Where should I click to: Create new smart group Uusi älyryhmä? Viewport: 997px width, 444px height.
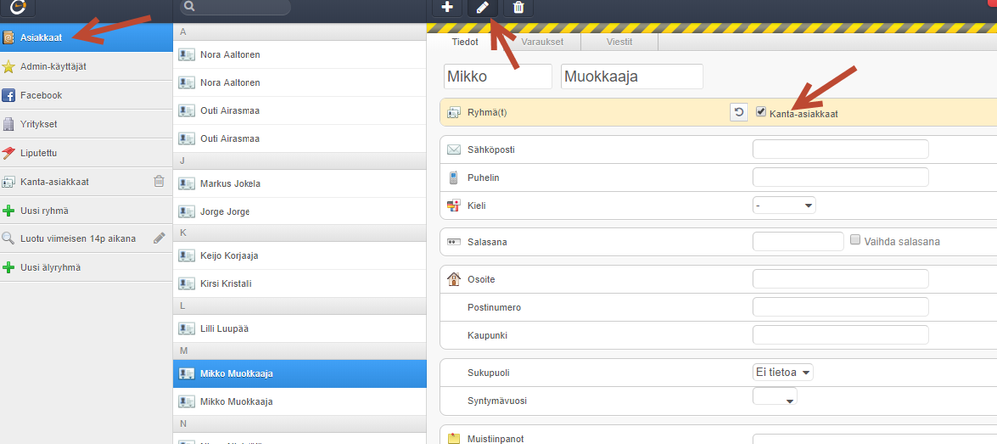[x=86, y=267]
